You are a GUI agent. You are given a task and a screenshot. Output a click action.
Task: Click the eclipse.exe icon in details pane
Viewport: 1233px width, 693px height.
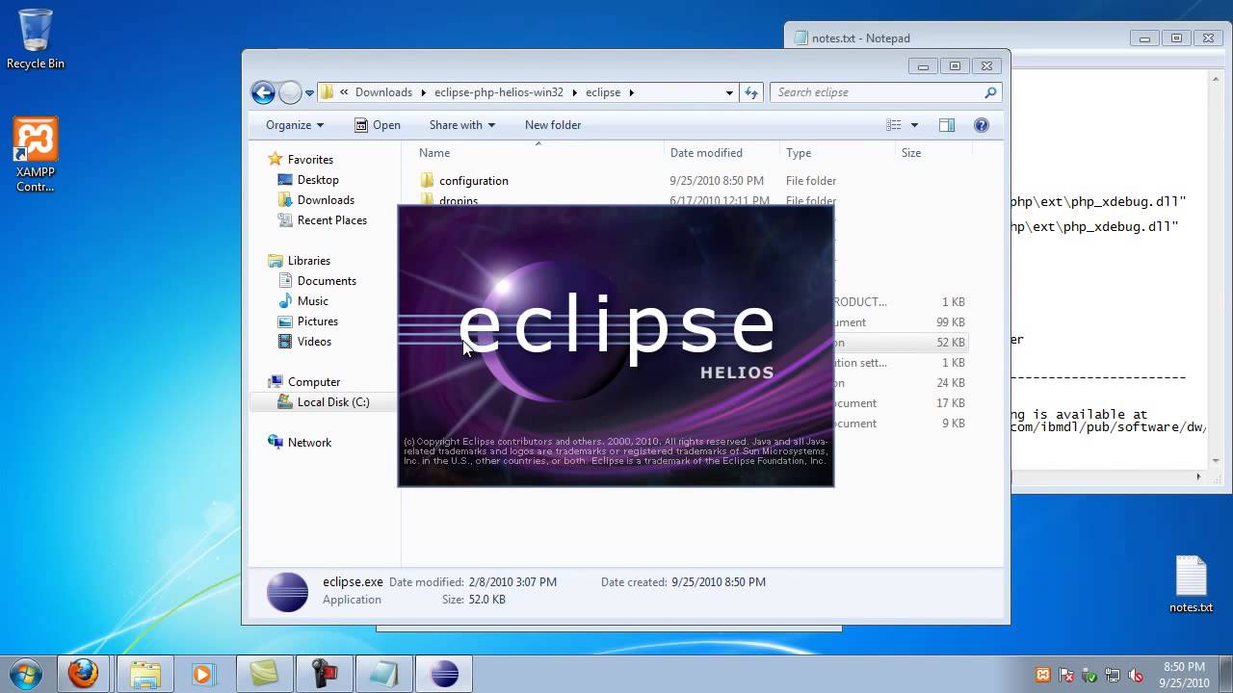[287, 591]
